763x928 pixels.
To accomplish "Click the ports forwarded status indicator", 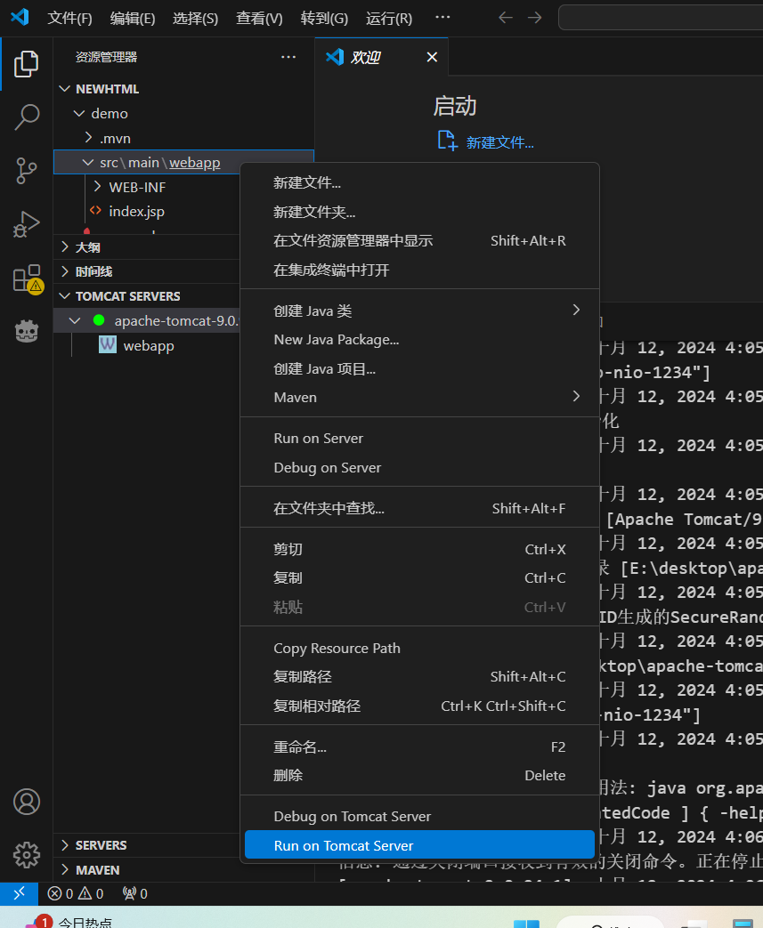I will 134,893.
